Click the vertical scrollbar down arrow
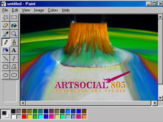Image resolution: width=163 pixels, height=122 pixels. point(160,98)
